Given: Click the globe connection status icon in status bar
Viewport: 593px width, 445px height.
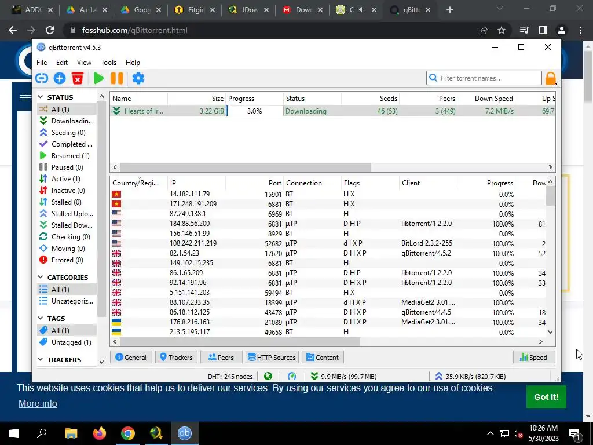Looking at the screenshot, I should (268, 376).
